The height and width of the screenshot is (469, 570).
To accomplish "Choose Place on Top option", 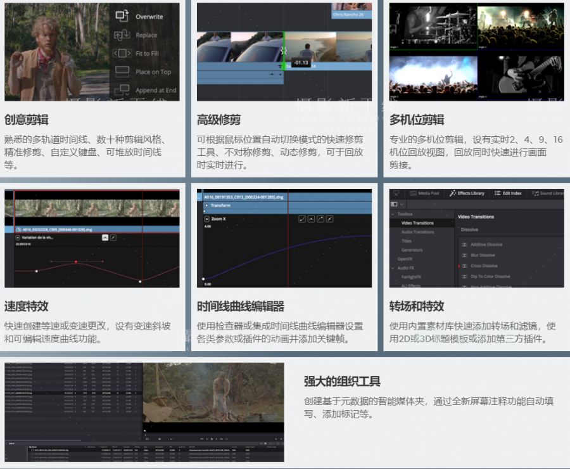I will [x=153, y=72].
